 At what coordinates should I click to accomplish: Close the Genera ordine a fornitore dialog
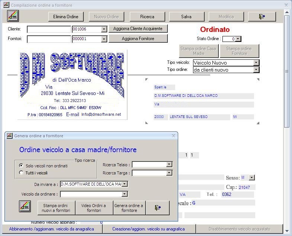[x=173, y=136]
